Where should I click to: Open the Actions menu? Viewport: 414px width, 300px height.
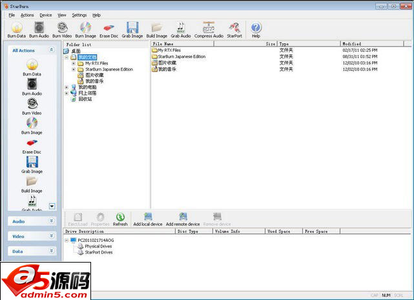pyautogui.click(x=27, y=14)
